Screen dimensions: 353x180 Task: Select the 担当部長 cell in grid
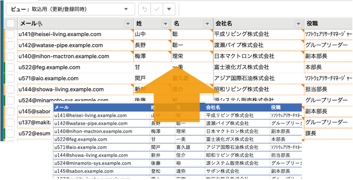click(329, 89)
